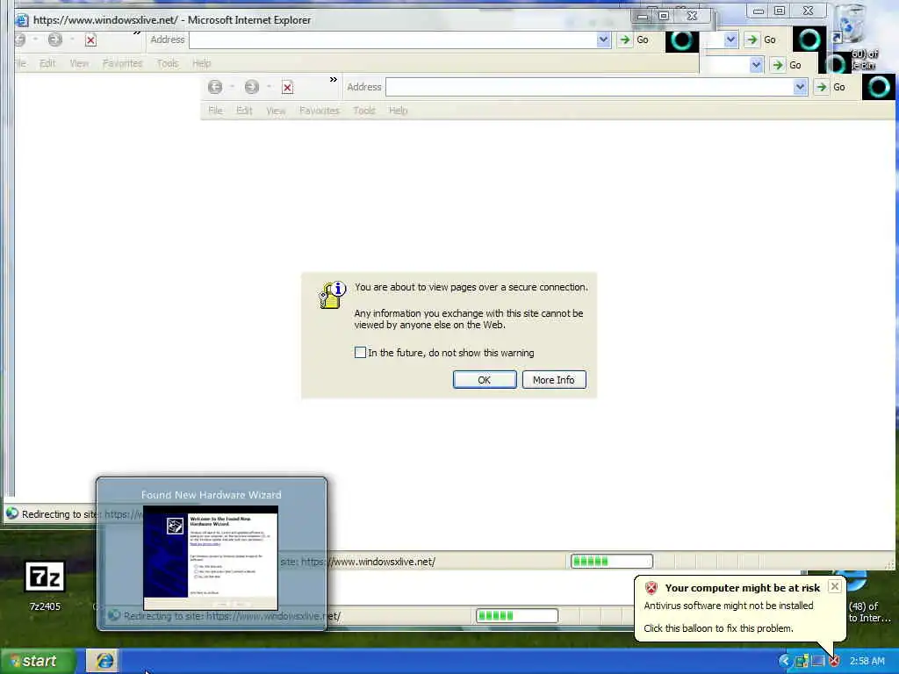
Task: Open Favorites menu in the windowsxlive.net window
Action: coord(122,63)
